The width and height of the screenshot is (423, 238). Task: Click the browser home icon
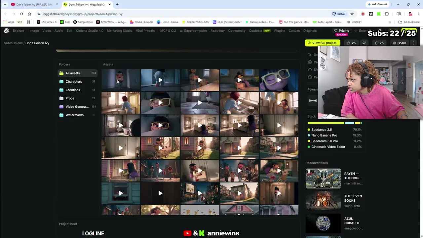[29, 14]
